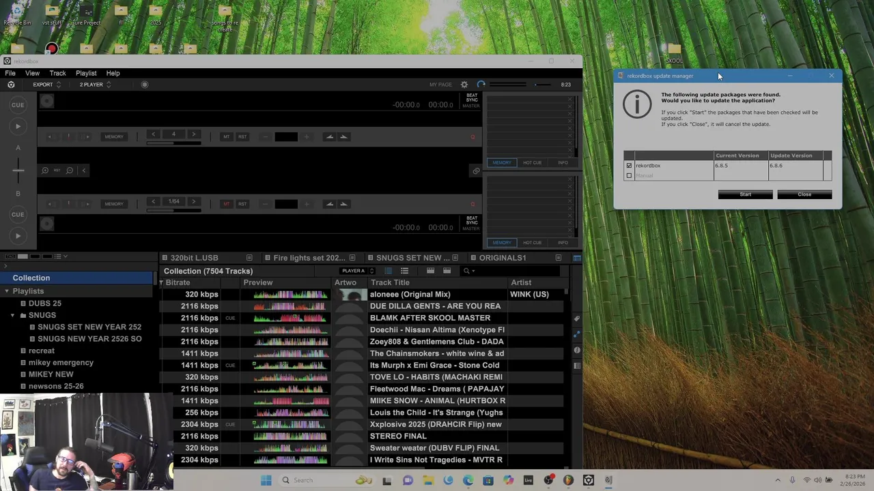This screenshot has width=874, height=491.
Task: Open related tracks icon in right sidebar
Action: tap(577, 334)
